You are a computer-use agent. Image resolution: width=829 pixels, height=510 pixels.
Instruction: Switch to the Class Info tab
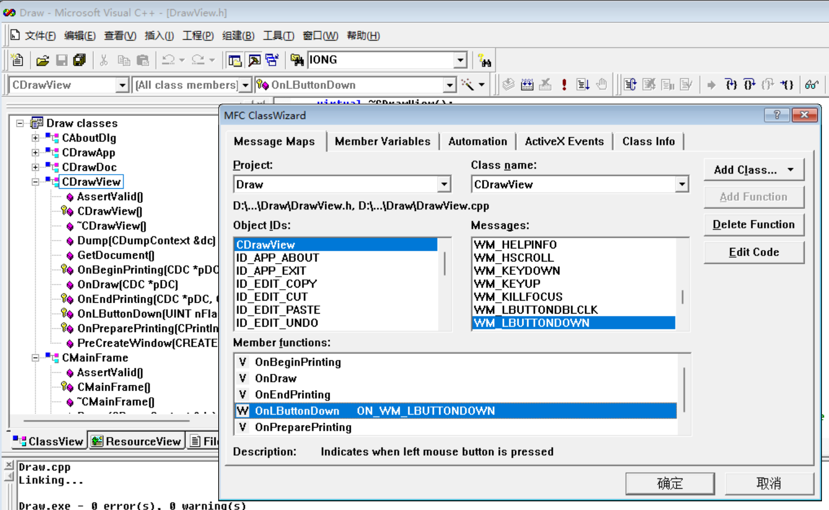[648, 142]
